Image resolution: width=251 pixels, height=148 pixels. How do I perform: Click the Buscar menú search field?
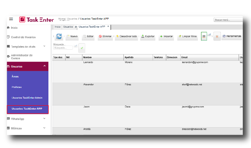pyautogui.click(x=228, y=20)
